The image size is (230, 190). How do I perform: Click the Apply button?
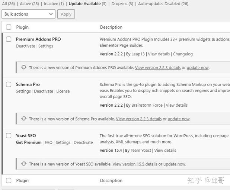click(x=66, y=14)
